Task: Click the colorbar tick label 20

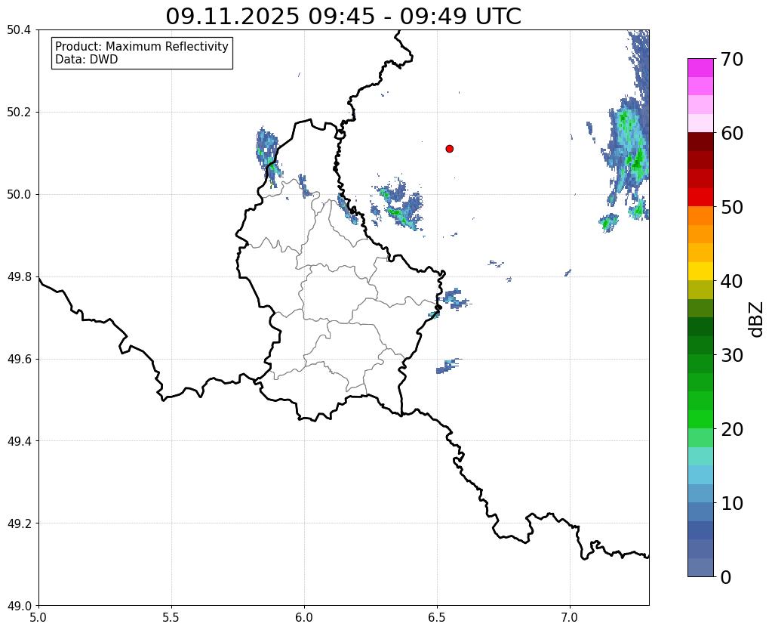Action: coord(732,429)
